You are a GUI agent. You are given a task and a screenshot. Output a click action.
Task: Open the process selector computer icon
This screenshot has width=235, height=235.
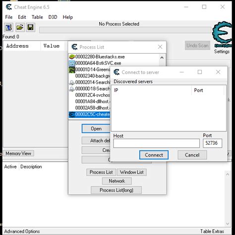pos(8,27)
